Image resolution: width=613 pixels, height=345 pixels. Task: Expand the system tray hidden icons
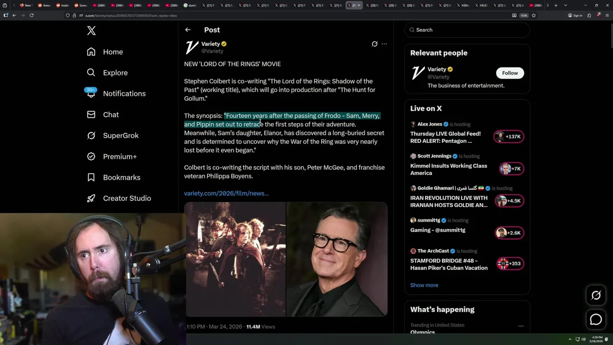tap(570, 339)
